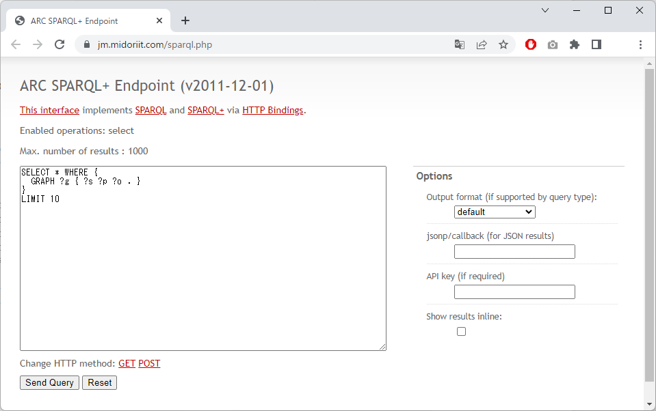The image size is (656, 411).
Task: Open a new browser tab
Action: click(x=185, y=20)
